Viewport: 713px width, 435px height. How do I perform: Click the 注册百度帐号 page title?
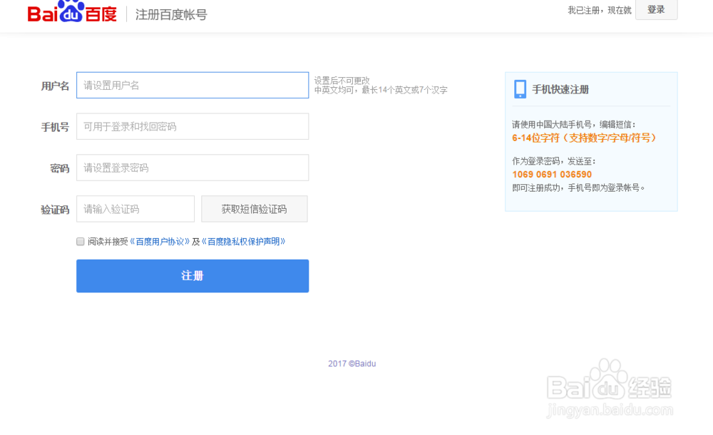point(171,14)
